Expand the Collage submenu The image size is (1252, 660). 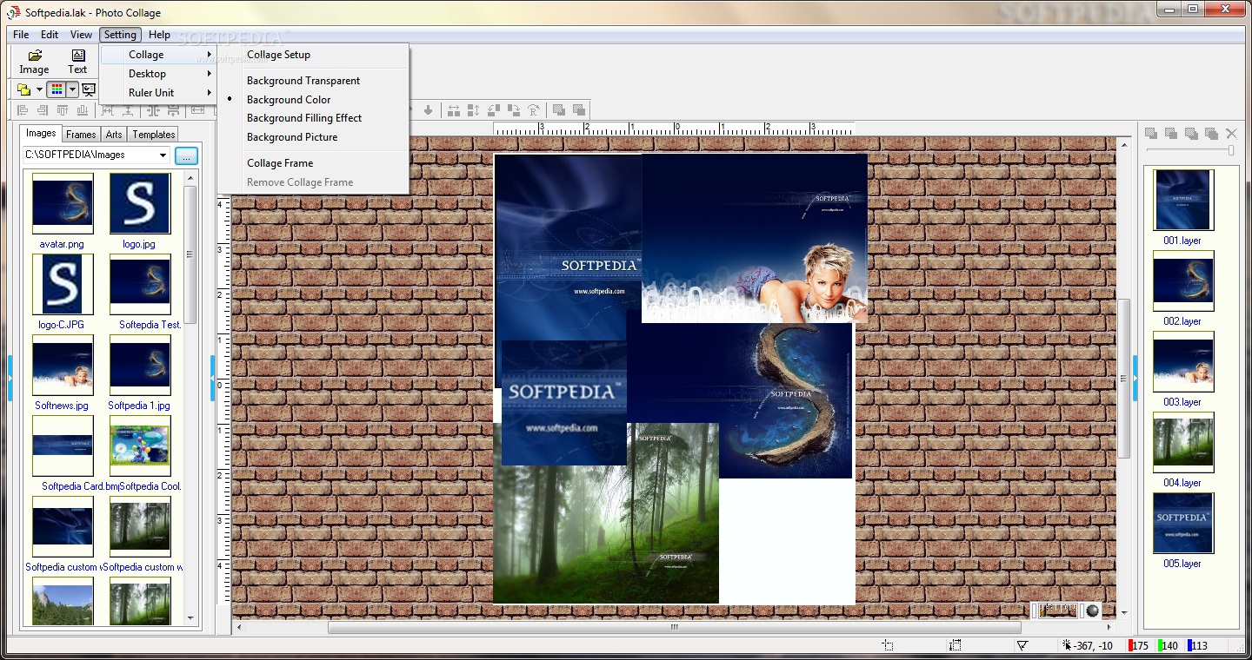click(157, 55)
